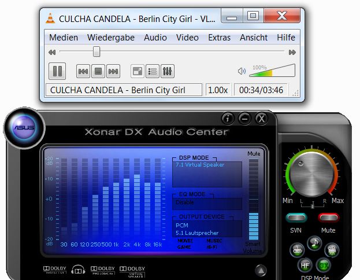Click the slower rewind arrows in VLC

(52, 53)
